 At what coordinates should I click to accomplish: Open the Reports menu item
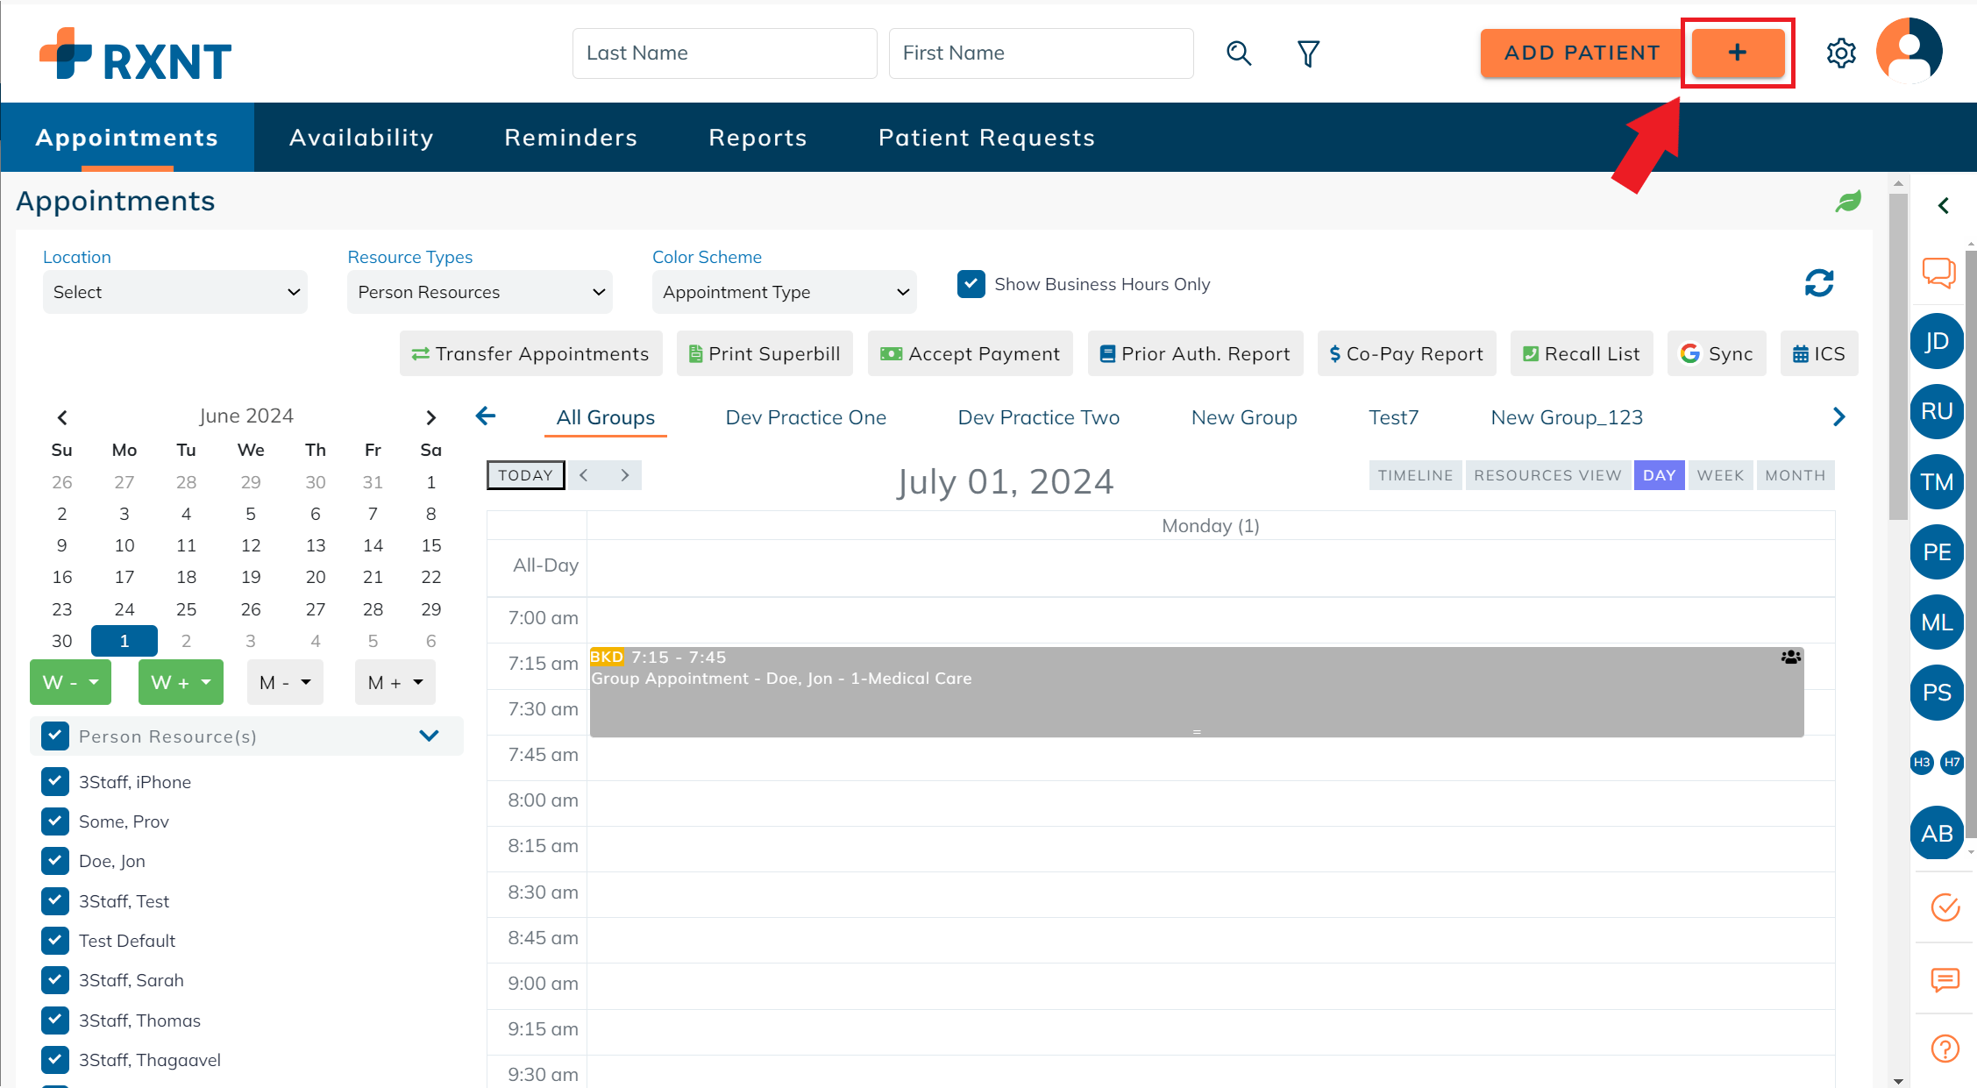(757, 137)
